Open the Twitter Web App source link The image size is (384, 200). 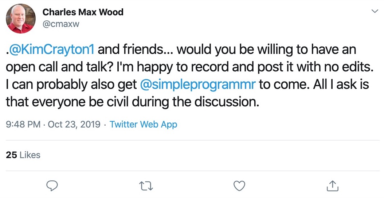point(143,124)
